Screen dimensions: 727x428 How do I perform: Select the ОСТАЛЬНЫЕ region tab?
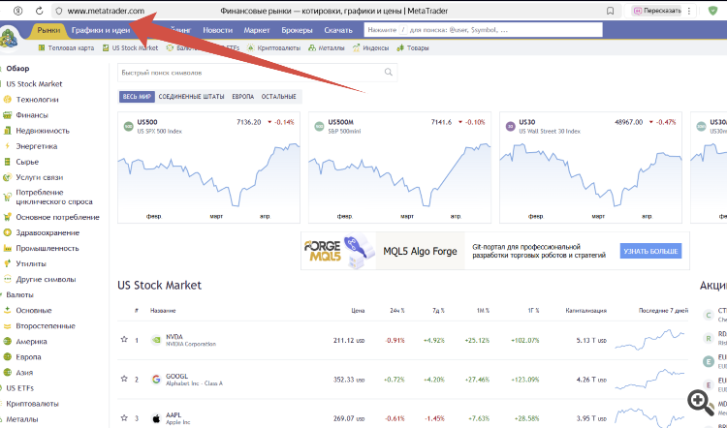[x=278, y=96]
